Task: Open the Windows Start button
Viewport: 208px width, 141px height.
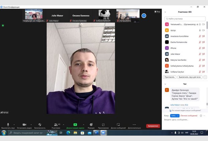Action: coord(4,133)
